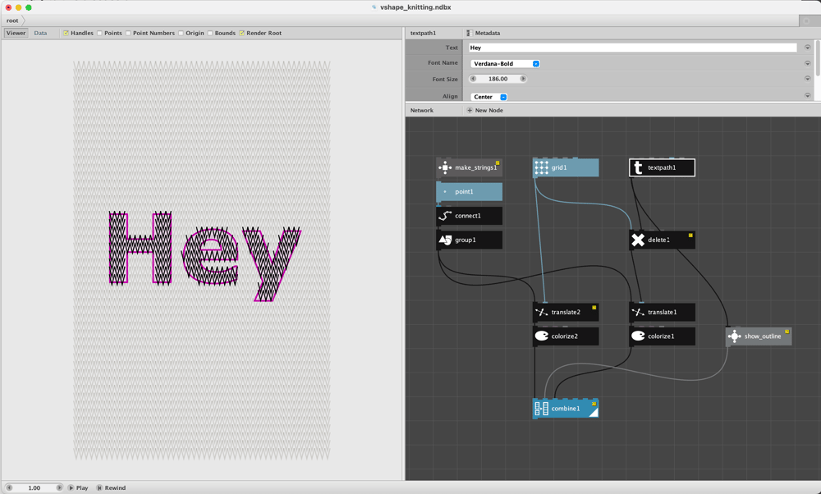Select the translate1 node icon

point(638,312)
